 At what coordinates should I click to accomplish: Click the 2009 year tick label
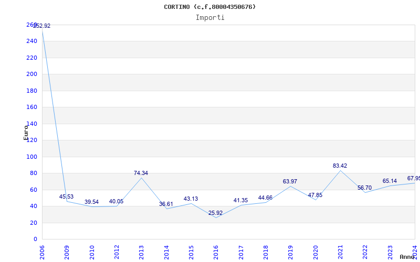(67, 253)
